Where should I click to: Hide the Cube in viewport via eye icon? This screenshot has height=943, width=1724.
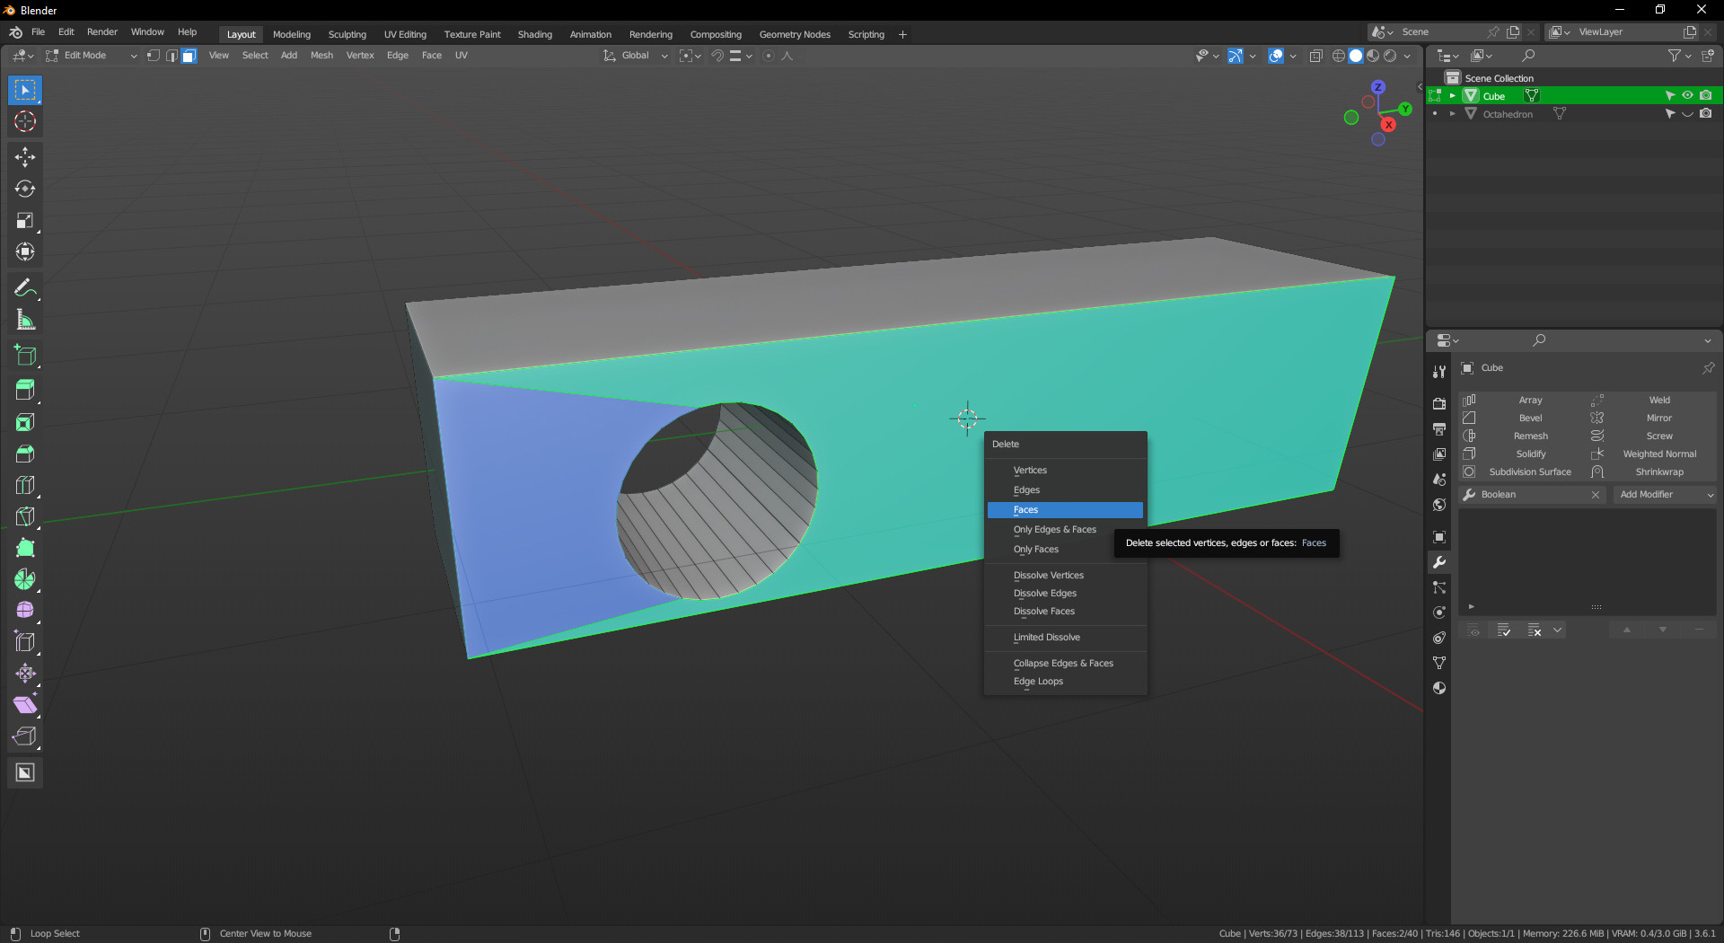(1687, 95)
